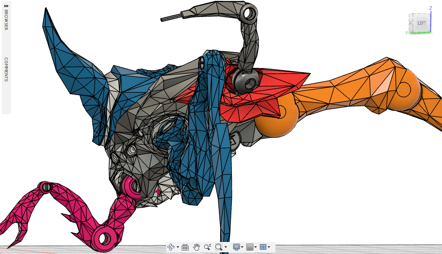This screenshot has height=254, width=442.
Task: Select the Orbit tool icon
Action: (171, 247)
